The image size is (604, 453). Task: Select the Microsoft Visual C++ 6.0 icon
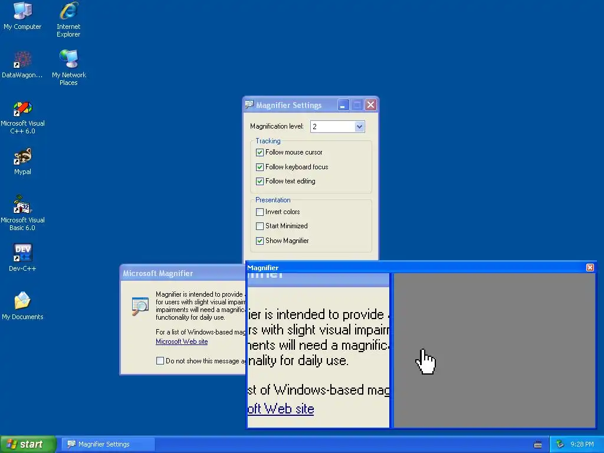coord(22,117)
